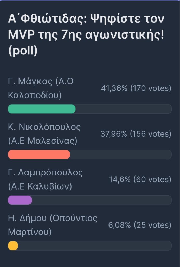Viewport: 180px width, 267px height.
Task: Click the 41,36% (170 votes) result text
Action: [x=136, y=88]
